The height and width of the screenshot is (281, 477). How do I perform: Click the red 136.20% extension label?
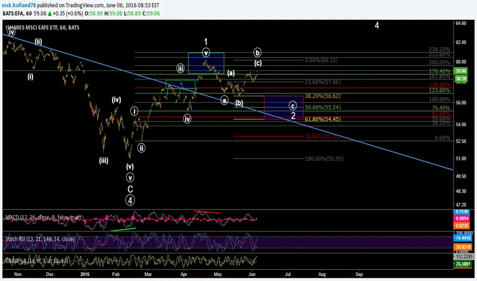(439, 85)
